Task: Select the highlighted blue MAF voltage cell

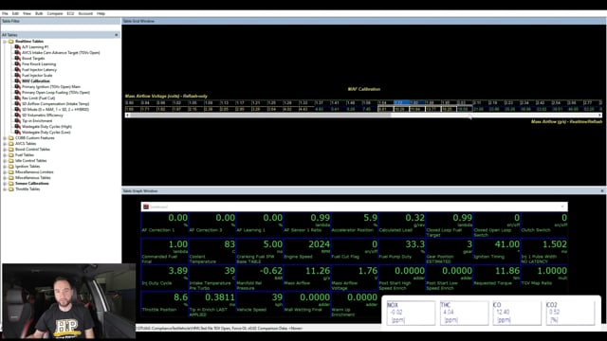Action: tap(401, 103)
